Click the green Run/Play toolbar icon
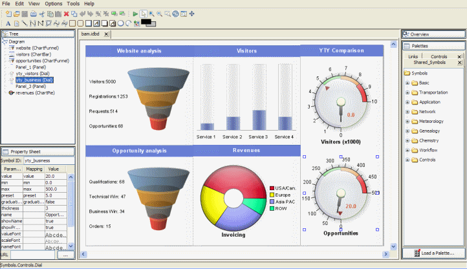467x269 pixels. click(135, 14)
